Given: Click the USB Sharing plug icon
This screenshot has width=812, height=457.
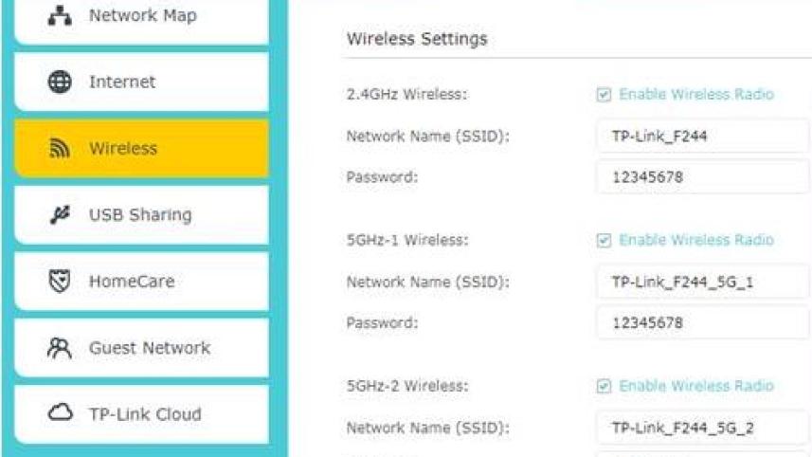Looking at the screenshot, I should coord(60,215).
